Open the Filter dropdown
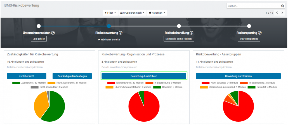The width and height of the screenshot is (288, 125). click(110, 13)
